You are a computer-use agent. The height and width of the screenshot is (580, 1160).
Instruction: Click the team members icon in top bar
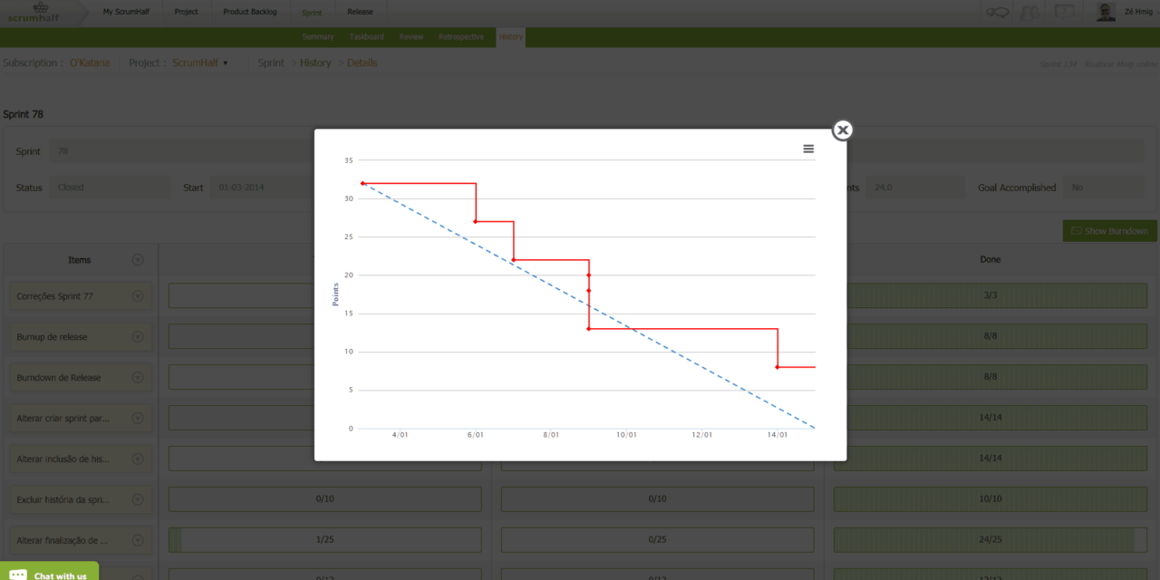click(x=1029, y=11)
